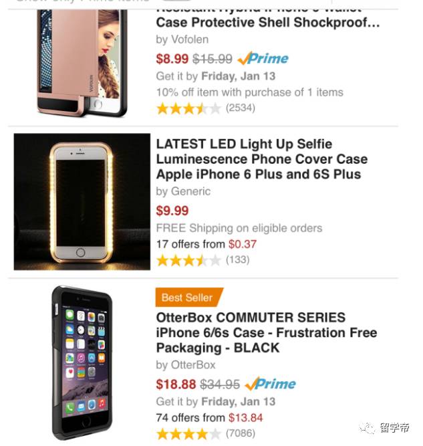The height and width of the screenshot is (446, 423).
Task: Open the (2534) review count
Action: tap(241, 108)
